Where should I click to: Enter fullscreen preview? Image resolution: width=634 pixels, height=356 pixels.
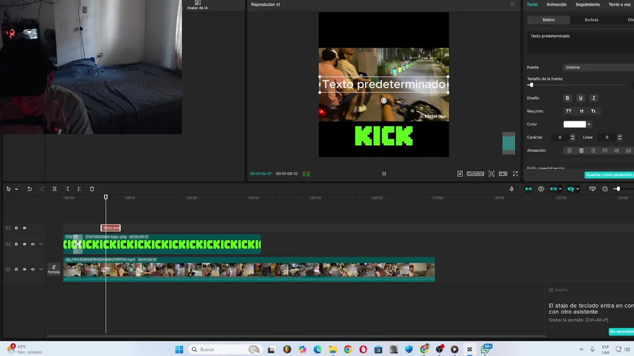pos(515,174)
